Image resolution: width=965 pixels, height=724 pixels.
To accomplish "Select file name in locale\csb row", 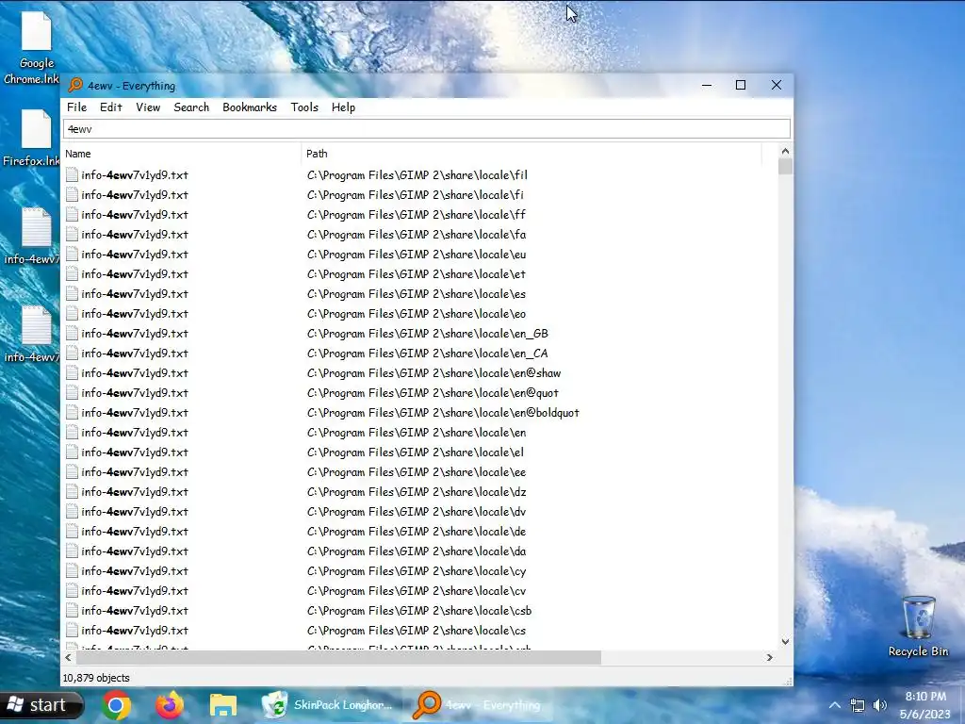I will coord(135,611).
